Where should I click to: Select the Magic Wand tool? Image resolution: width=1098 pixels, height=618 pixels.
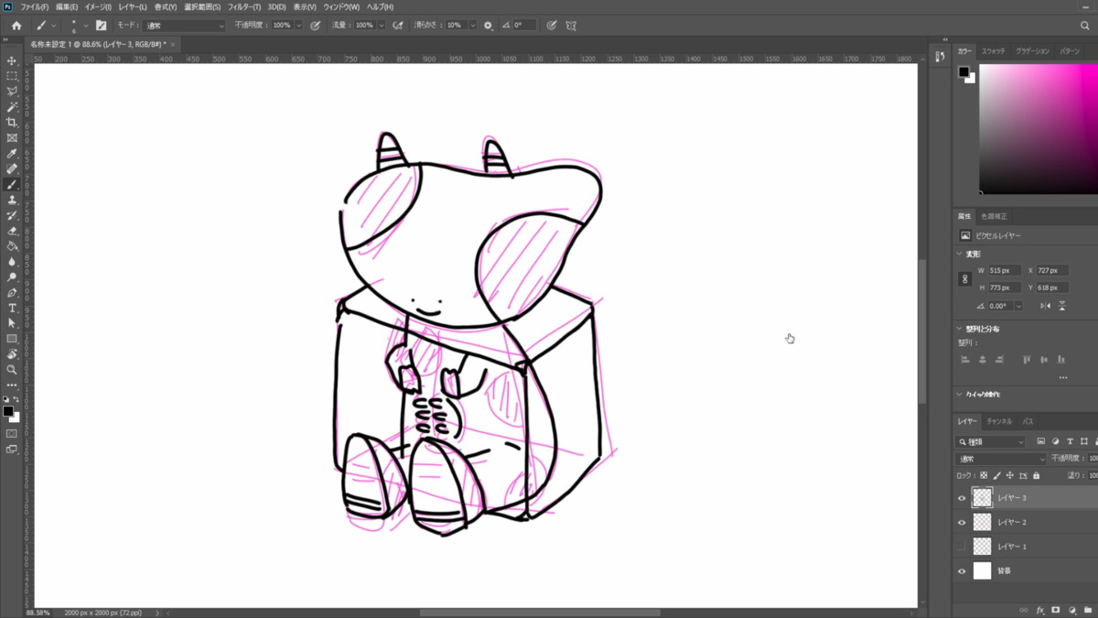pyautogui.click(x=12, y=107)
